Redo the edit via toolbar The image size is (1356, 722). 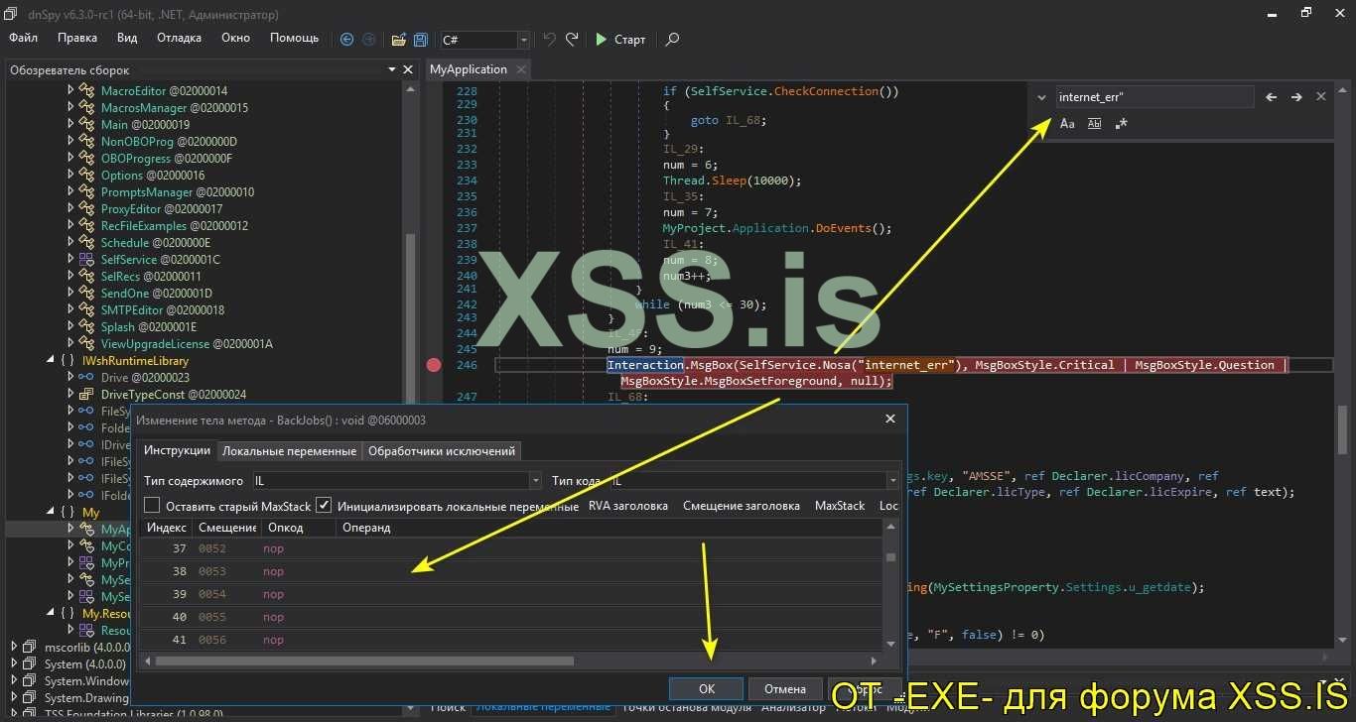tap(572, 40)
